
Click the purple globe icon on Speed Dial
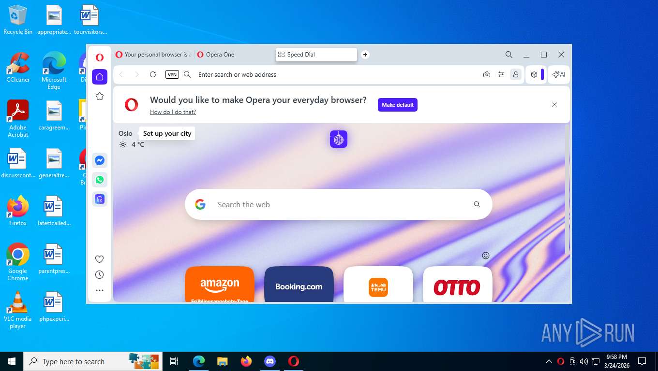[x=339, y=140]
